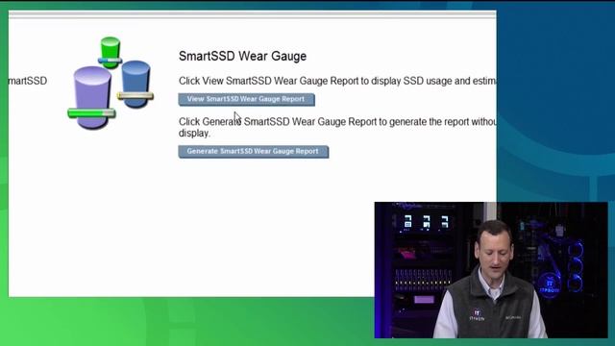Click text 'Click Generate SmartSSD Wear Gauge Report to generate'
615x346 pixels.
tap(303, 122)
